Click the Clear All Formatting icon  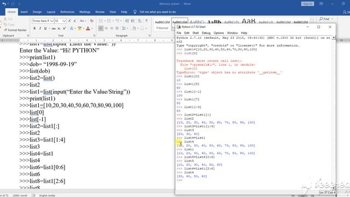[92, 21]
